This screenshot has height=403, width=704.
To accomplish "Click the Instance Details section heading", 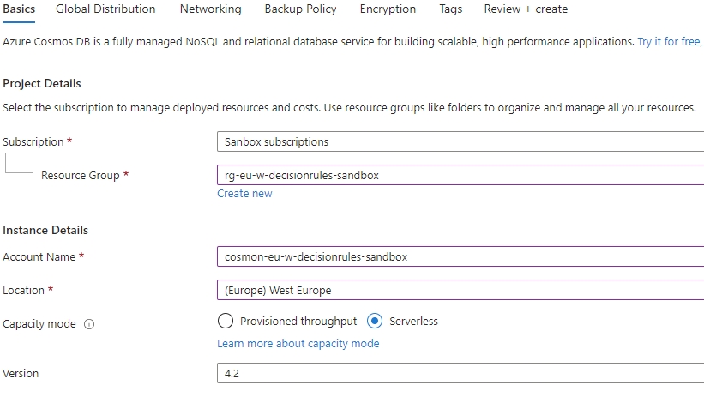I will coord(45,230).
